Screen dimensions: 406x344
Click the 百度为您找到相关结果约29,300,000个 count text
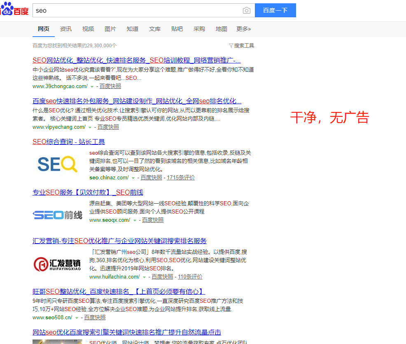[x=75, y=46]
